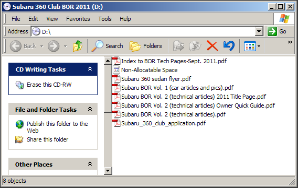The image size is (298, 188).
Task: Open the View menu
Action: [x=52, y=19]
